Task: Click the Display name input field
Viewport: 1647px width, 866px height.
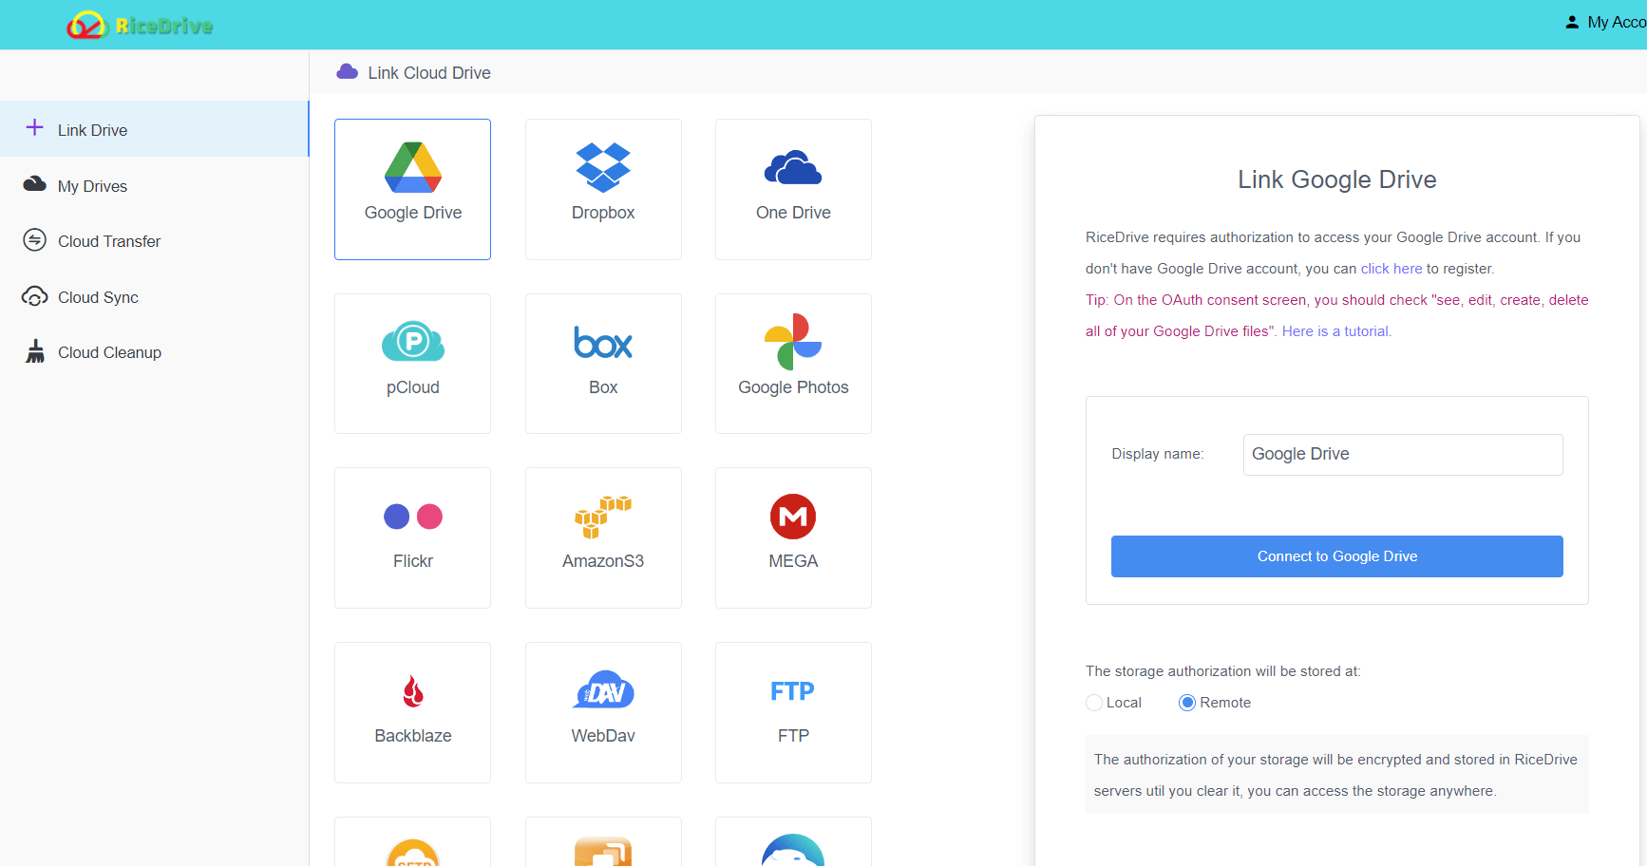Action: 1403,455
